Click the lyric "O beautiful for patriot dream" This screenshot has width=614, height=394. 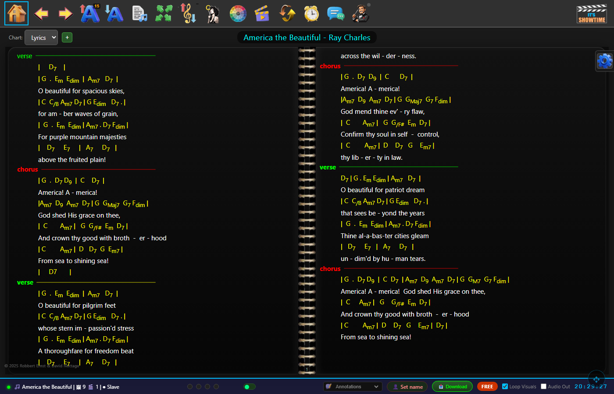[383, 190]
